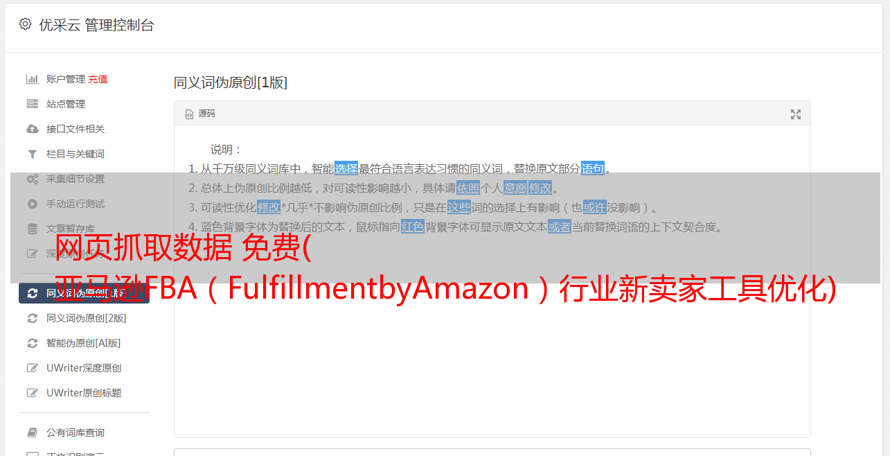
Task: Click the 文章暂存库 database icon
Action: 32,229
